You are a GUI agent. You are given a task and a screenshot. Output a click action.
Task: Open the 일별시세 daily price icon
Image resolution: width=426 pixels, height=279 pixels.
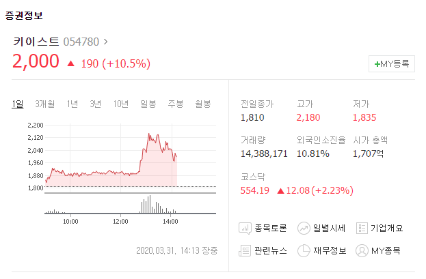(x=304, y=228)
